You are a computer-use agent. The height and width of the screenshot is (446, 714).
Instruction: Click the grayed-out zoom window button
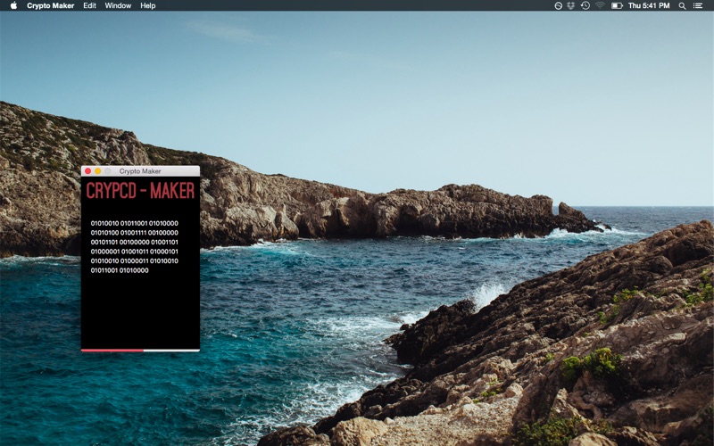tap(107, 171)
